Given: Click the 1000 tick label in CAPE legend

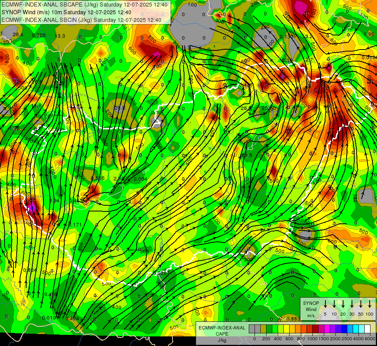Looking at the screenshot, I should [312, 339].
